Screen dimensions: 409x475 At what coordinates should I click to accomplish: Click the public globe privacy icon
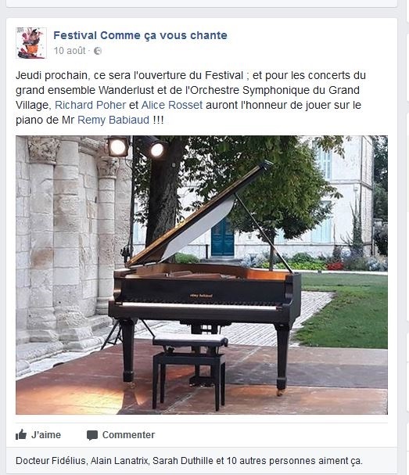coord(98,51)
